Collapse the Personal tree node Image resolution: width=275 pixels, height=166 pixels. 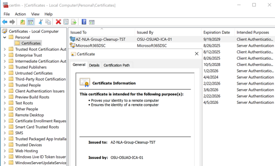click(5, 37)
